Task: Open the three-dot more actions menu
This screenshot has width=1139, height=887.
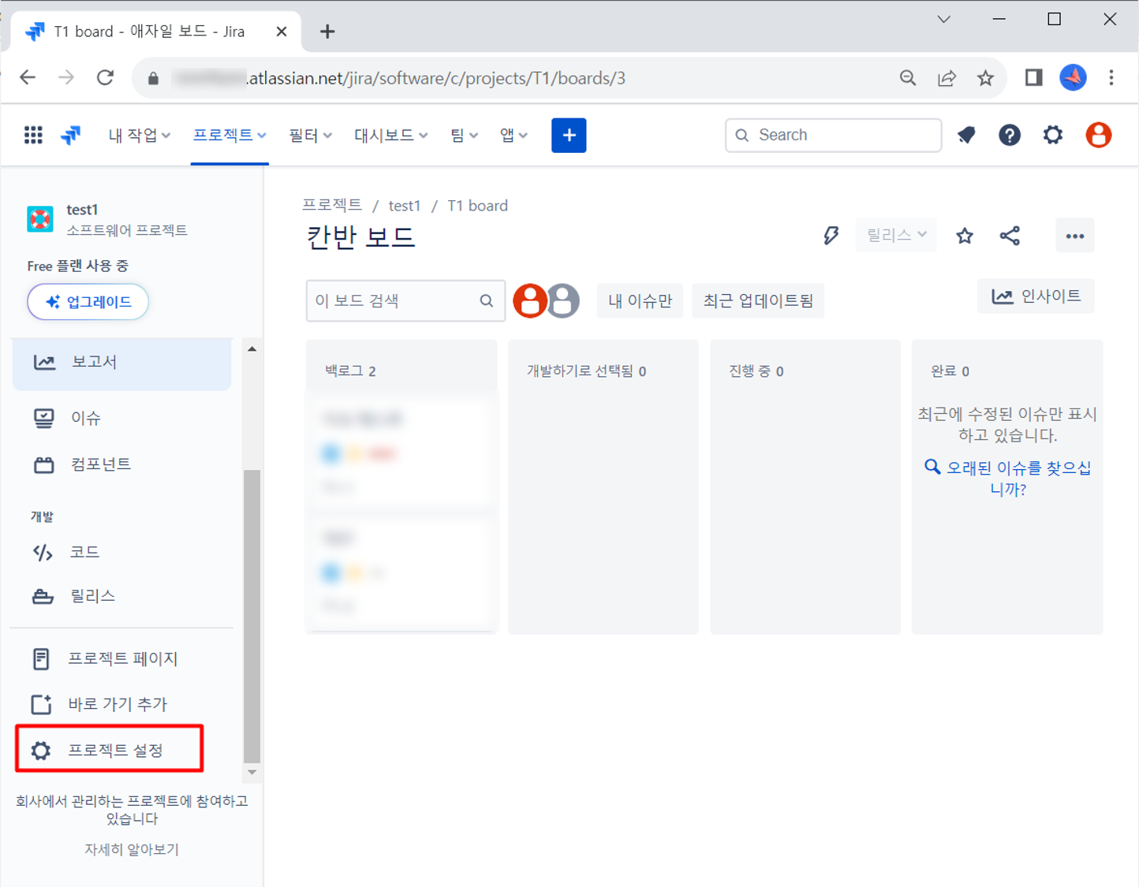Action: (x=1074, y=236)
